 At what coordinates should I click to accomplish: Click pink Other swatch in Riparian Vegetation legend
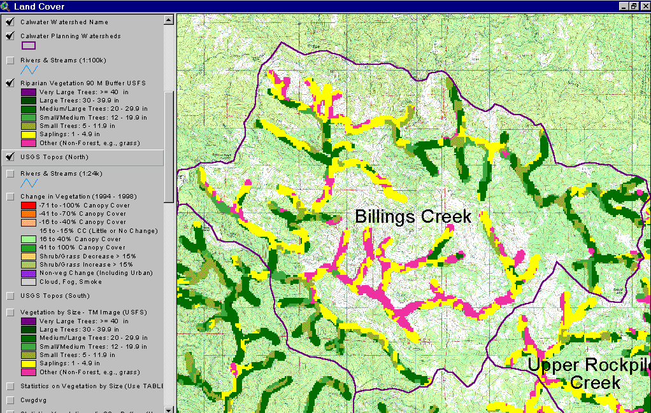tap(28, 143)
